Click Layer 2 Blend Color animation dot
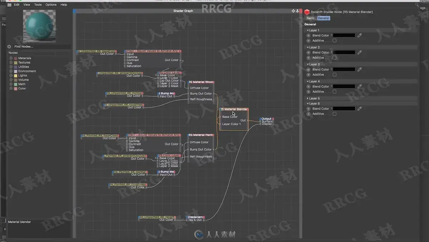429x242 pixels. click(308, 52)
